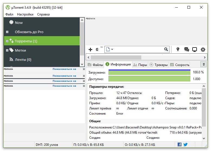Switch to the Пиры tab

[140, 65]
